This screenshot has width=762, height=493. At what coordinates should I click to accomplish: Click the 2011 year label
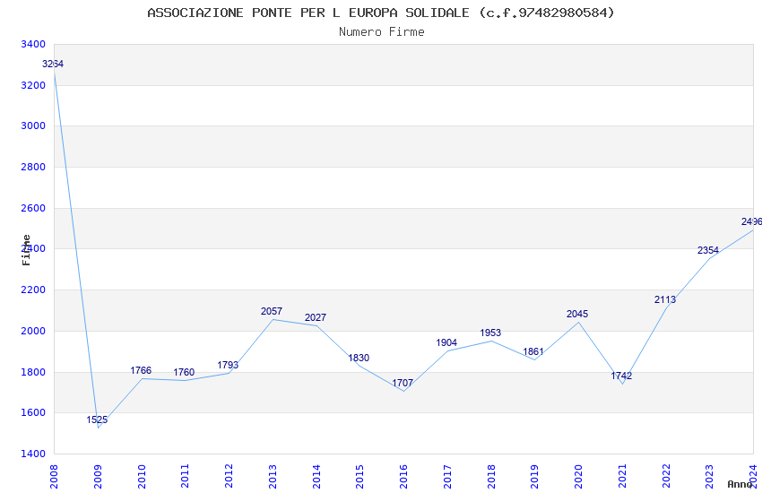[186, 476]
